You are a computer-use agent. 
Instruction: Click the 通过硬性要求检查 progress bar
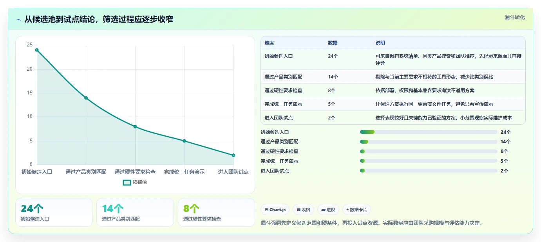429,151
